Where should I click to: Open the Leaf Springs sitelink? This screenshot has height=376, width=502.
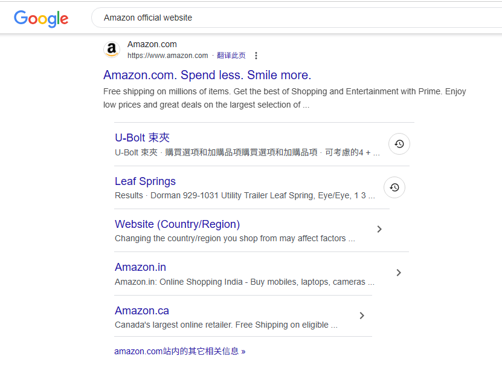(145, 181)
